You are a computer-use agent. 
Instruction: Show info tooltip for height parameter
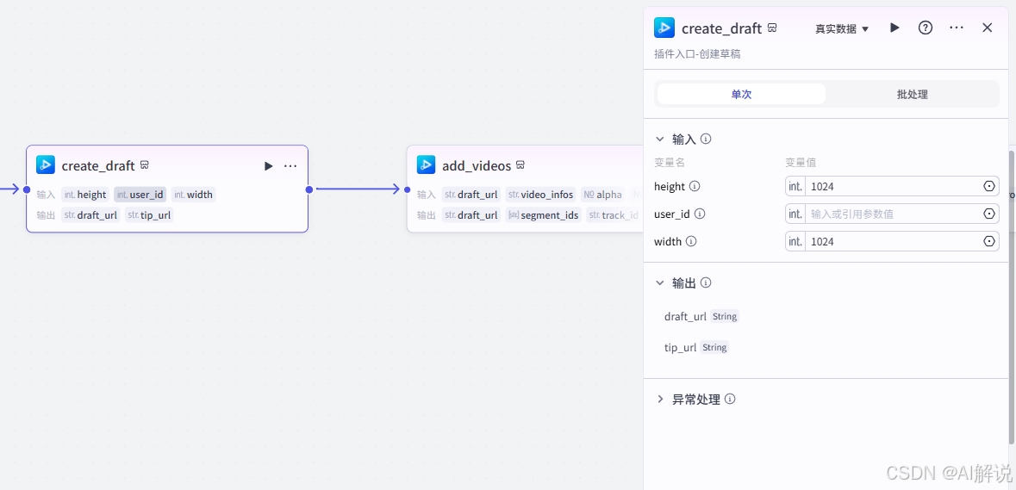click(x=695, y=186)
